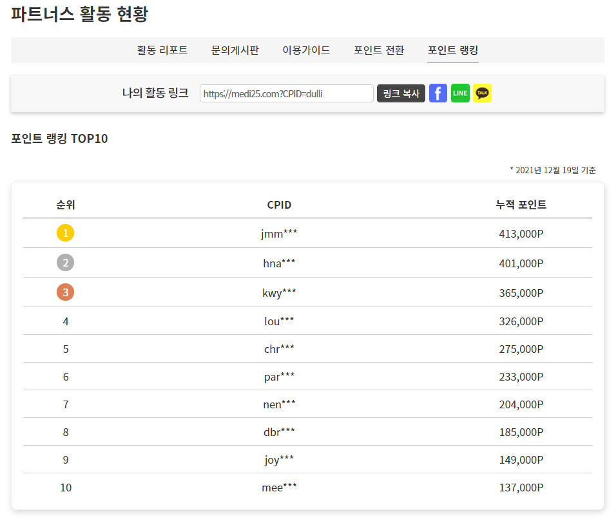Click the CPID column header
This screenshot has height=521, width=616.
(279, 205)
